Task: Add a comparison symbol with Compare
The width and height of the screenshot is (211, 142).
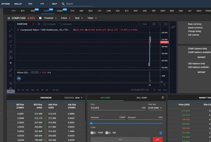Action: [49, 24]
